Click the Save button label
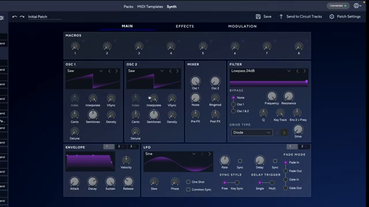Screen dimensions: 369x207 (268, 17)
